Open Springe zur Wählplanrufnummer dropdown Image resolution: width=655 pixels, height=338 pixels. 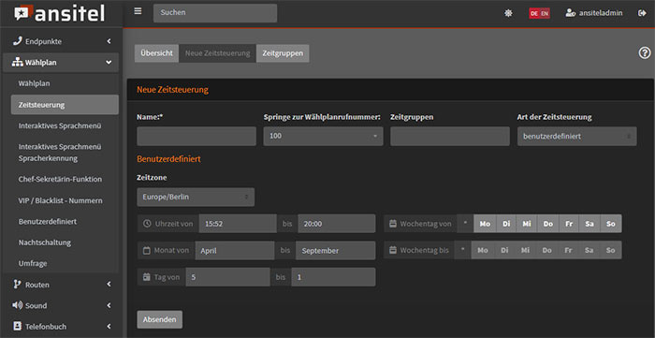click(324, 136)
